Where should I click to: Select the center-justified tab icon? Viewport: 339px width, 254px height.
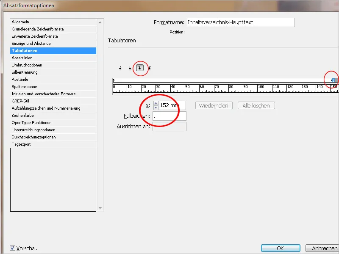pyautogui.click(x=130, y=68)
